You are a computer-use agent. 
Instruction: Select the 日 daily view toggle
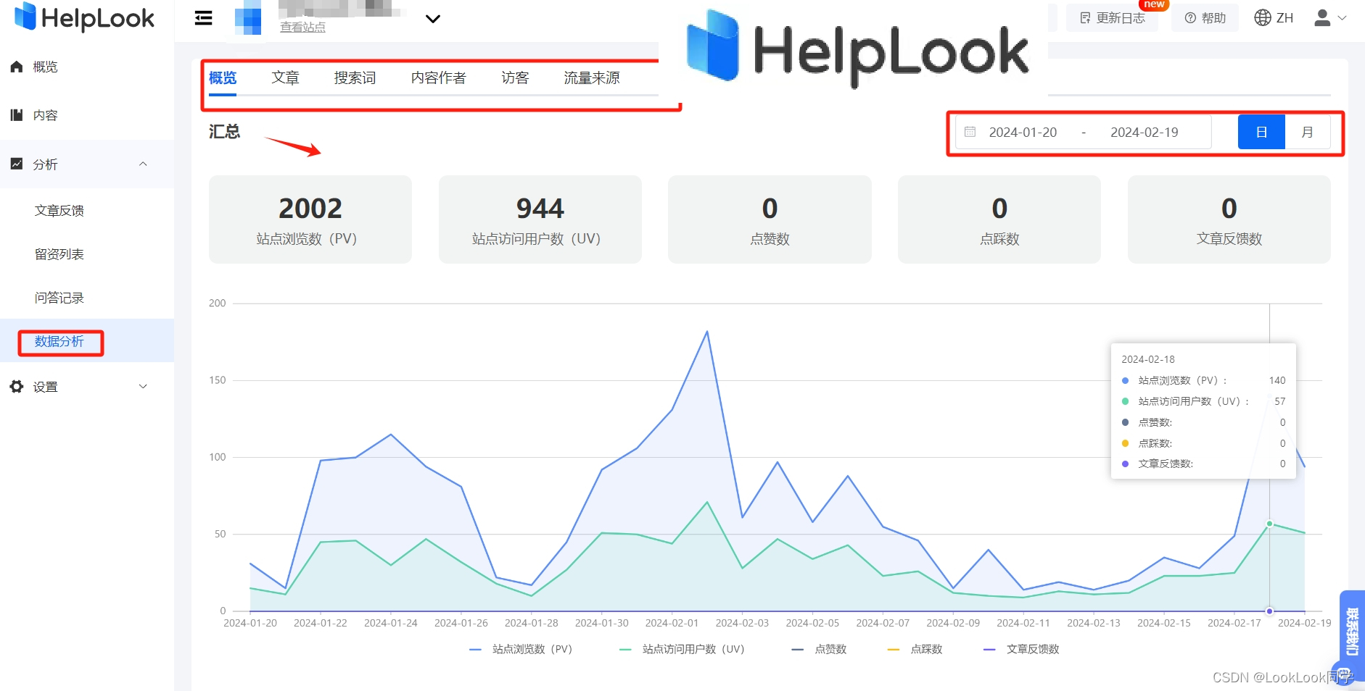1261,132
